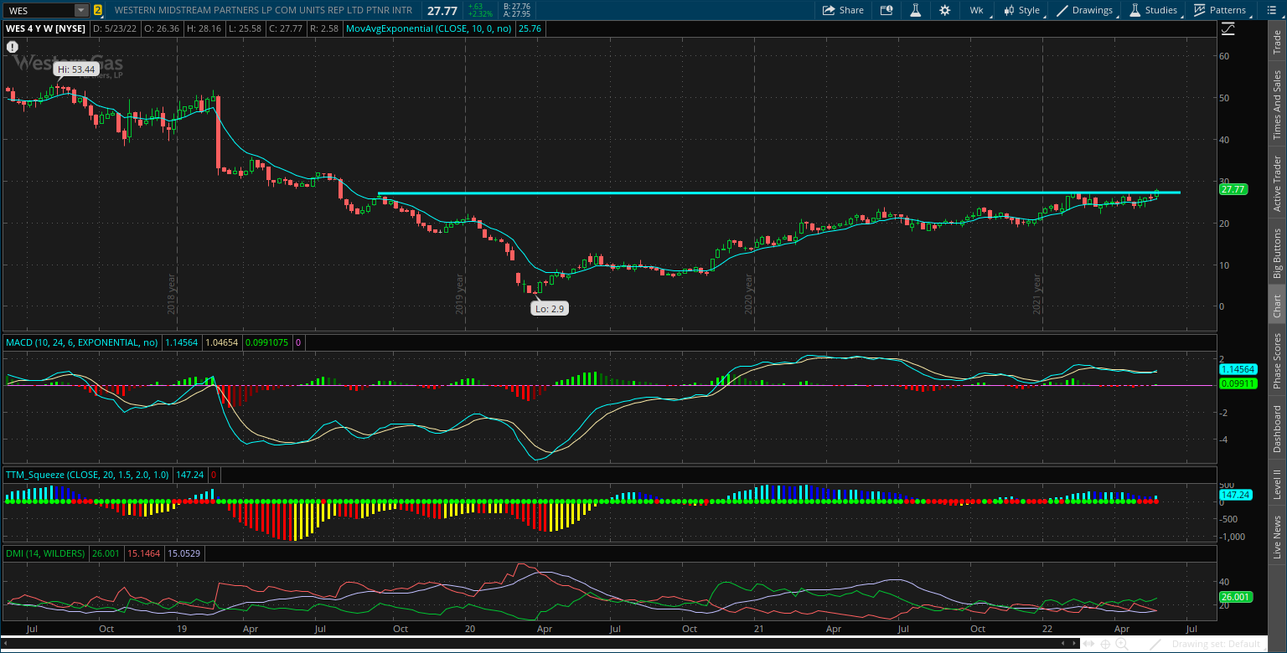Click the crosshair cursor icon at bottom
The height and width of the screenshot is (653, 1287).
click(1106, 644)
